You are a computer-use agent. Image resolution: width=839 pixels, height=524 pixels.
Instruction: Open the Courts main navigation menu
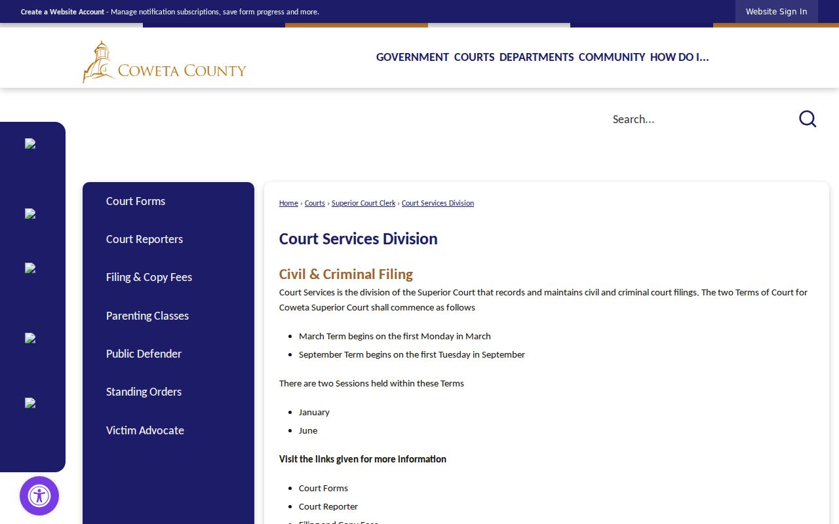tap(475, 57)
